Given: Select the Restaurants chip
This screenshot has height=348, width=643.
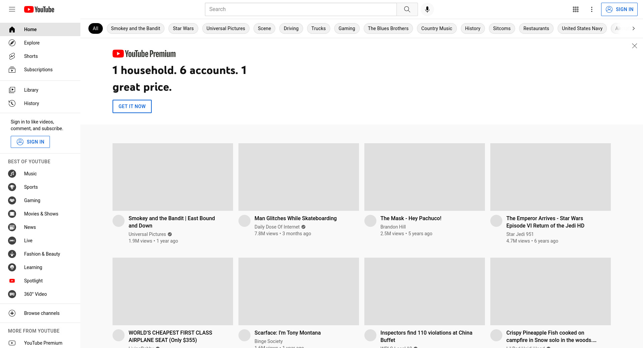Looking at the screenshot, I should click(x=536, y=28).
